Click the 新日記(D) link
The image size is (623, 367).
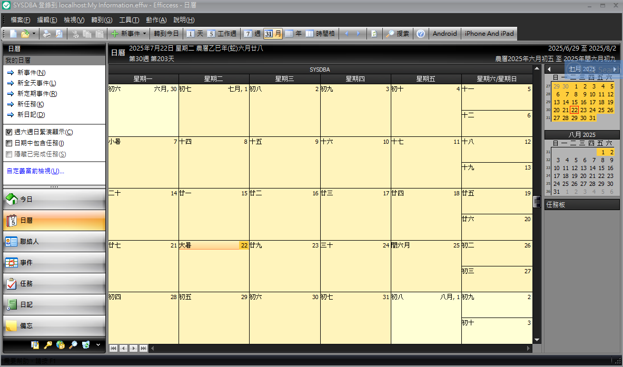[31, 115]
